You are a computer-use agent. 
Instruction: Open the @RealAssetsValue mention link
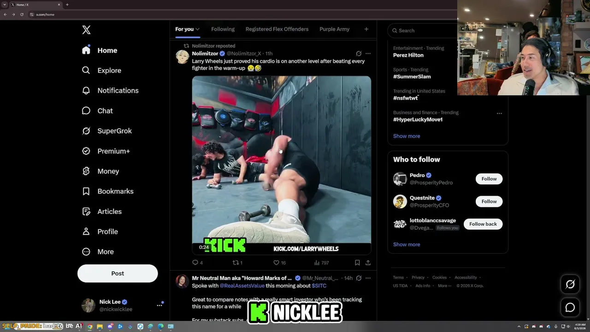point(242,286)
